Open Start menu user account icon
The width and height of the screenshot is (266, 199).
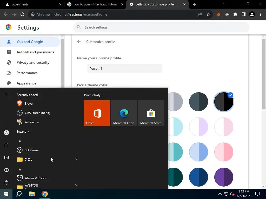tap(6, 133)
